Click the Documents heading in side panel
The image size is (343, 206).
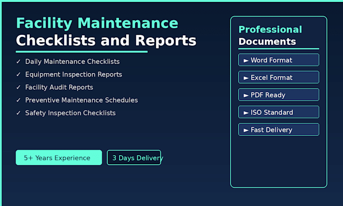pyautogui.click(x=267, y=41)
